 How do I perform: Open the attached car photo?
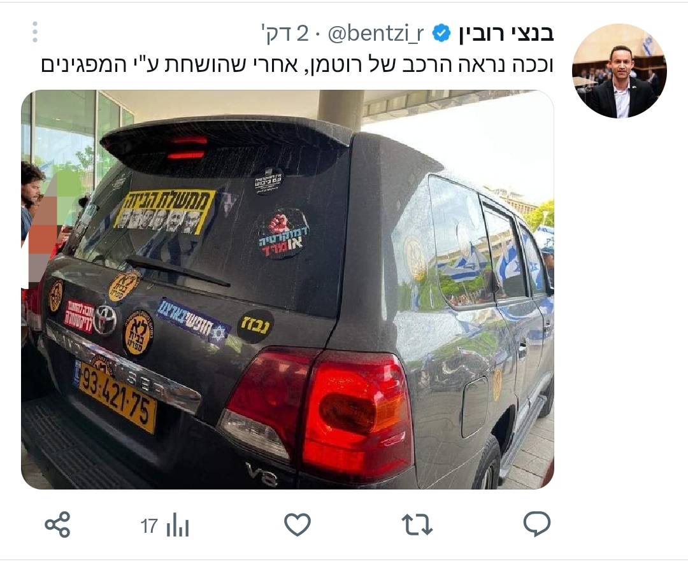(287, 290)
